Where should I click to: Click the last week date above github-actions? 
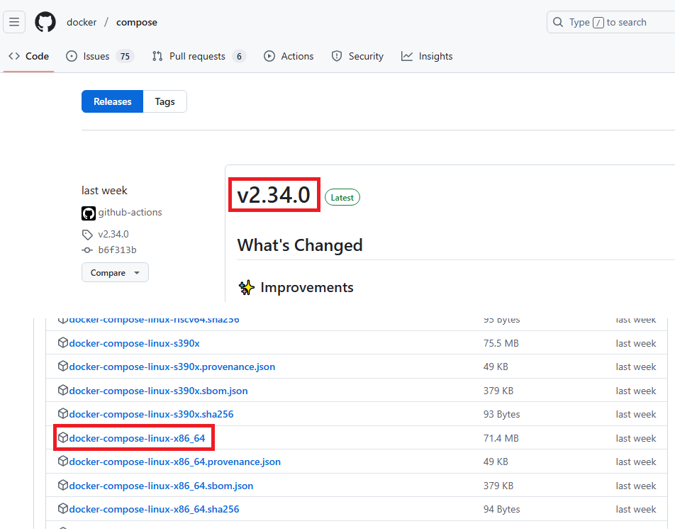coord(105,191)
